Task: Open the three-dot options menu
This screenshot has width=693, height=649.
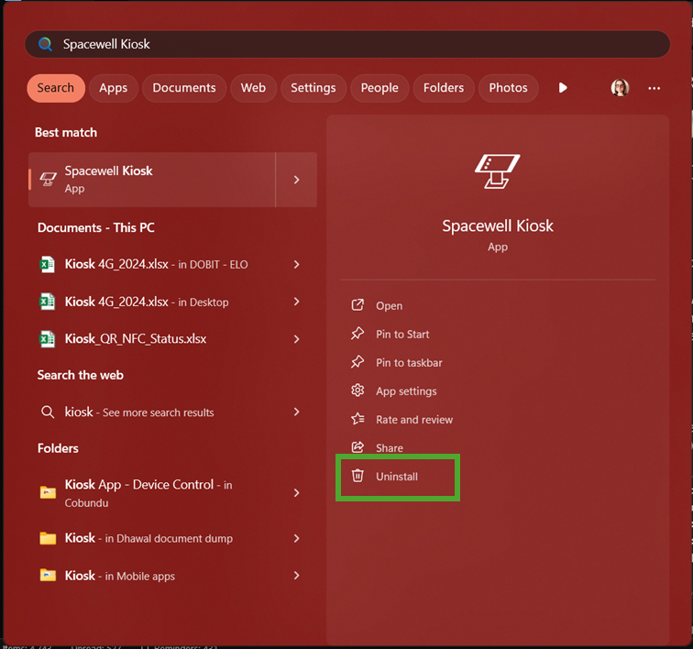Action: click(654, 88)
